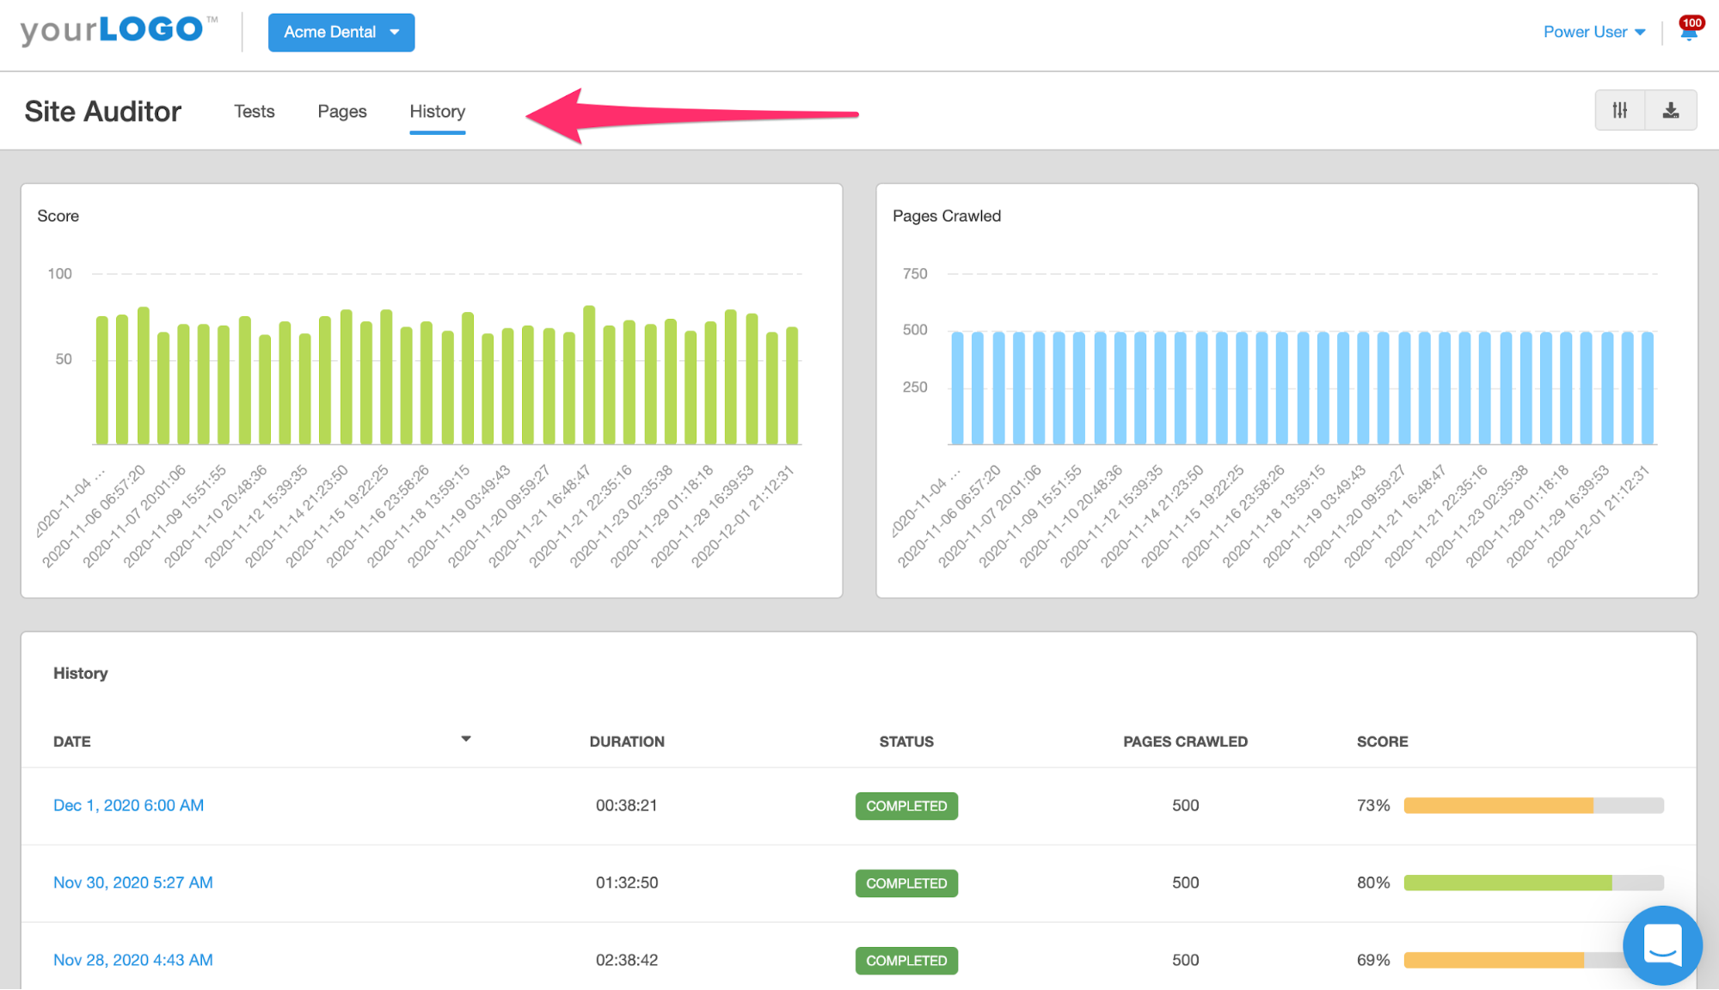
Task: Switch to the Tests tab
Action: click(x=255, y=111)
